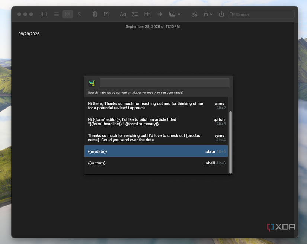Share the note using share icon
This screenshot has width=307, height=244.
pos(221,14)
